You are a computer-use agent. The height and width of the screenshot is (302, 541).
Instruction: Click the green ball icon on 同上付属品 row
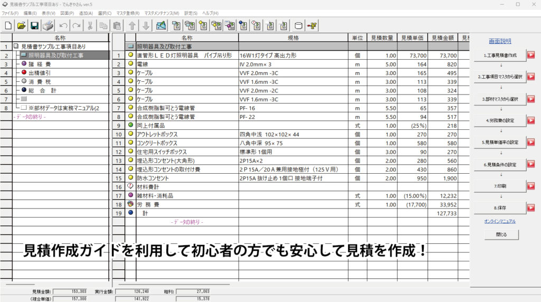[130, 125]
